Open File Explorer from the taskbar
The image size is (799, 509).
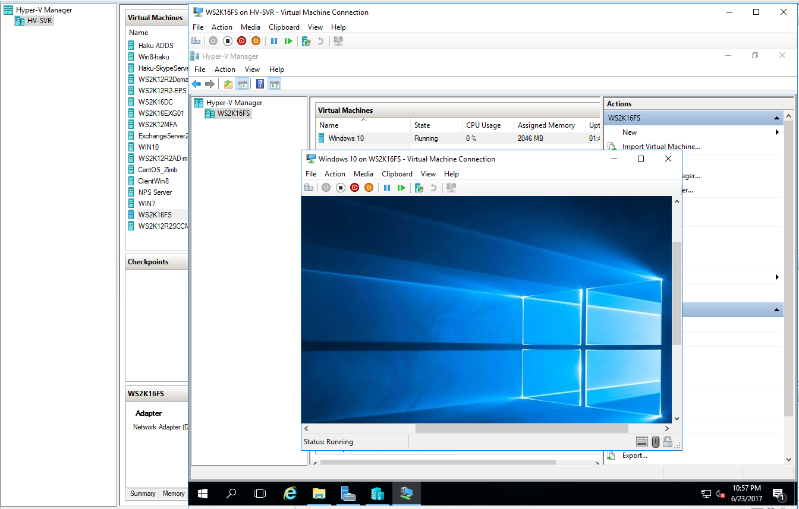pos(319,493)
